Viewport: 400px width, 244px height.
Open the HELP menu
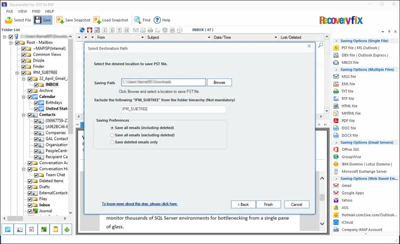(49, 12)
